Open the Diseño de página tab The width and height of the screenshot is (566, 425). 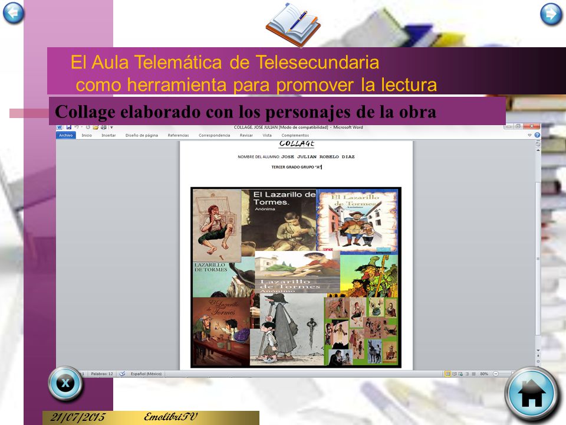click(141, 135)
